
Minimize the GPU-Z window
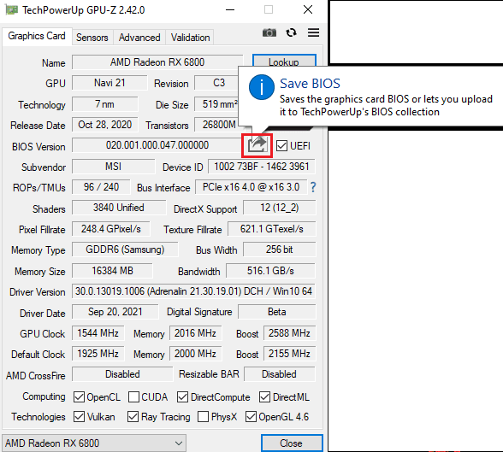(x=230, y=10)
